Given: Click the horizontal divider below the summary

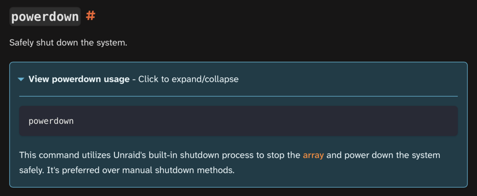Looking at the screenshot, I should point(238,96).
